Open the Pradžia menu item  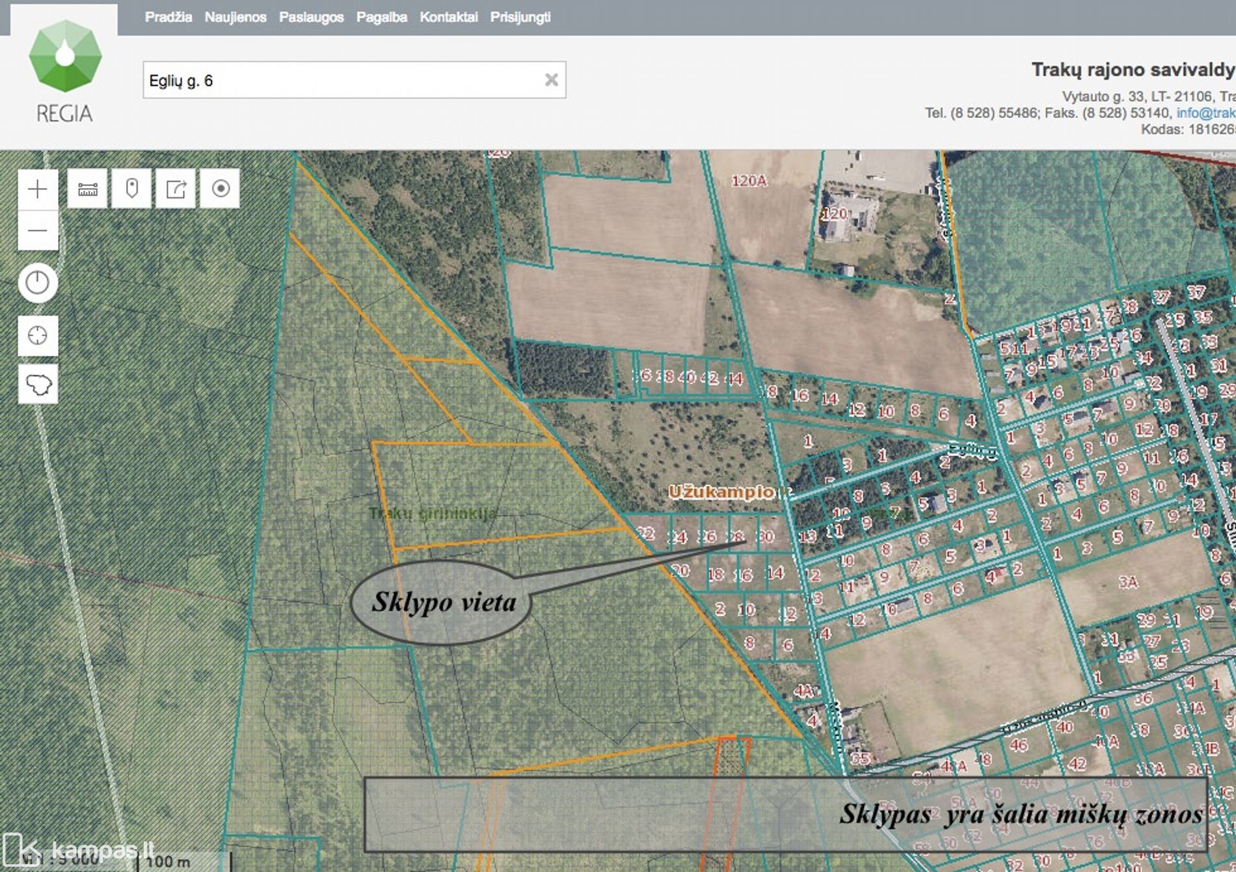click(168, 18)
